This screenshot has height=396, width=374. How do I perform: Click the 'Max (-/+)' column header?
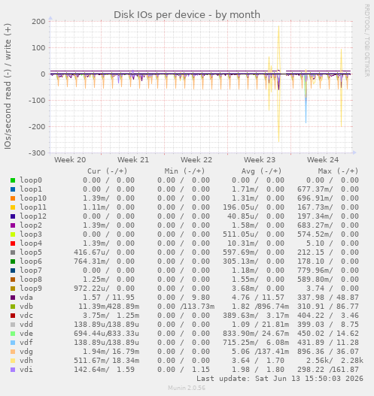[339, 171]
